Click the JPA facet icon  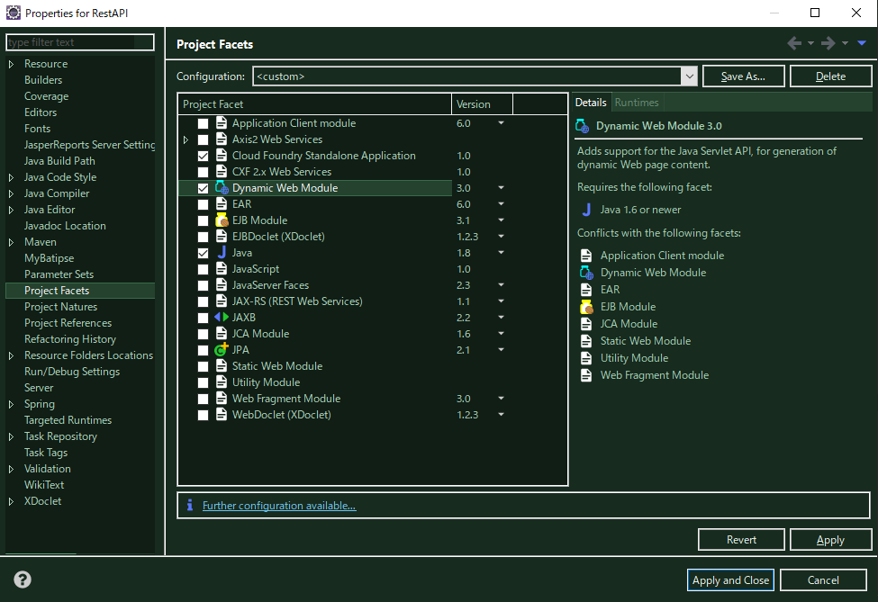(222, 349)
